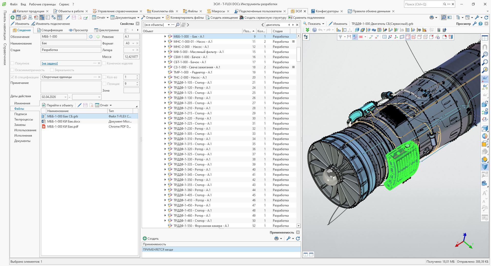The image size is (491, 266).
Task: Click the Перейти к объекту button
Action: point(58,105)
